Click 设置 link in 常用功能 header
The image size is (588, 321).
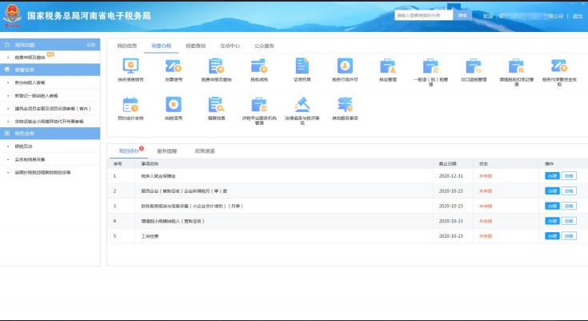click(91, 45)
